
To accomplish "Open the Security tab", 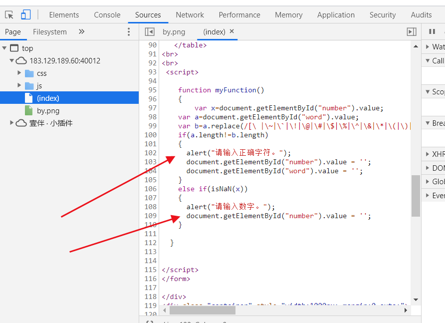I will (x=382, y=15).
